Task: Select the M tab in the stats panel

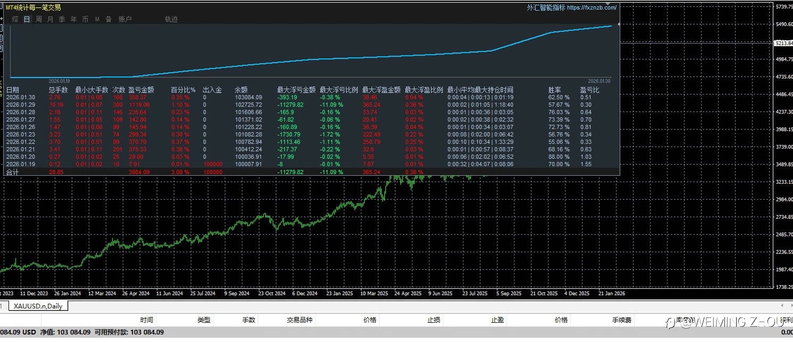Action: [97, 19]
